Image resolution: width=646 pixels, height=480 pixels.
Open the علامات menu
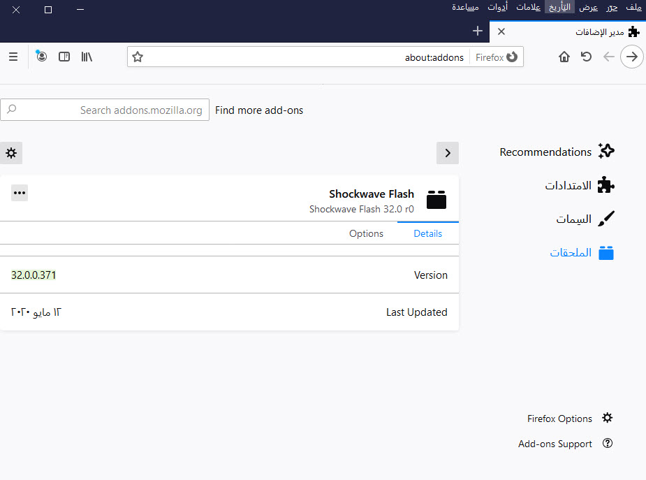pos(528,7)
